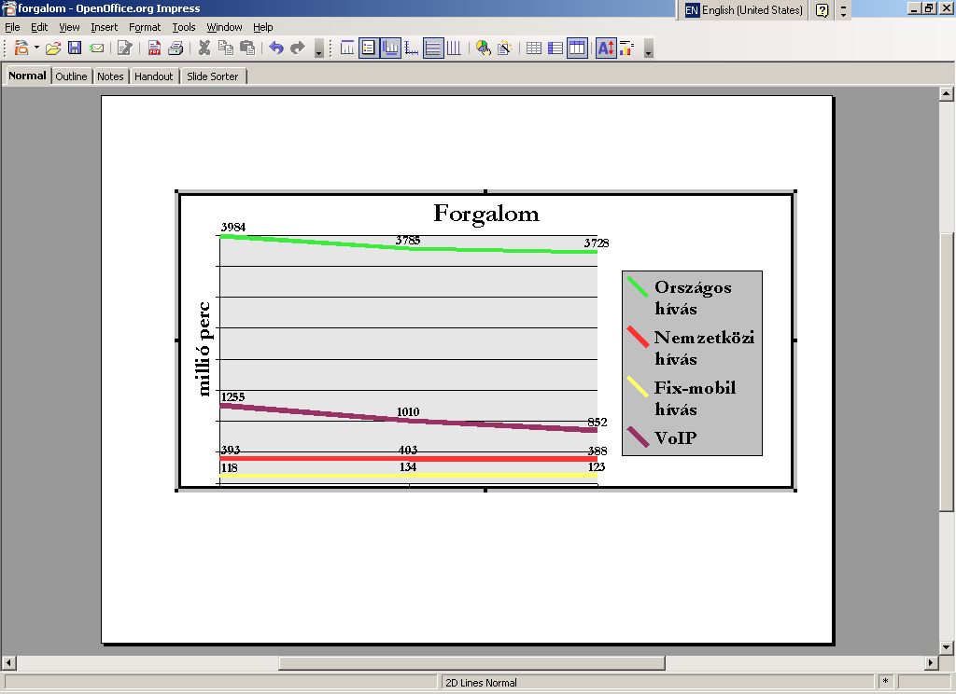Undo the last action
The height and width of the screenshot is (694, 956).
point(276,48)
